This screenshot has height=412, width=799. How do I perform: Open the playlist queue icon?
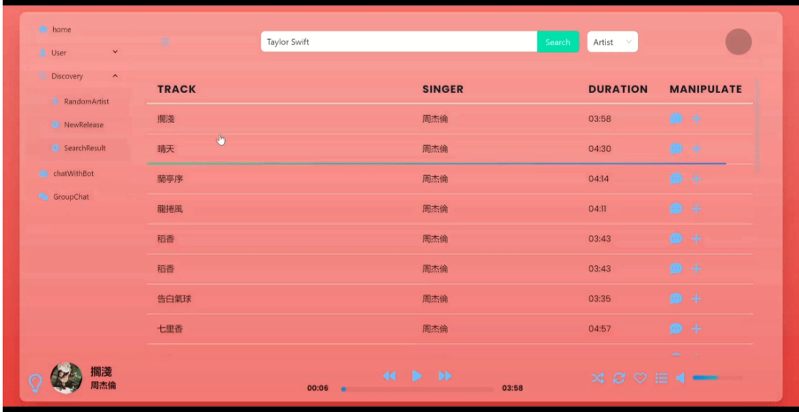pyautogui.click(x=662, y=378)
